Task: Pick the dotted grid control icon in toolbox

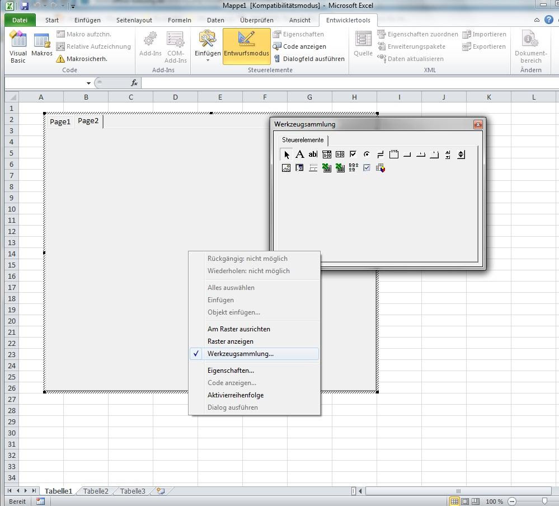Action: click(x=353, y=168)
